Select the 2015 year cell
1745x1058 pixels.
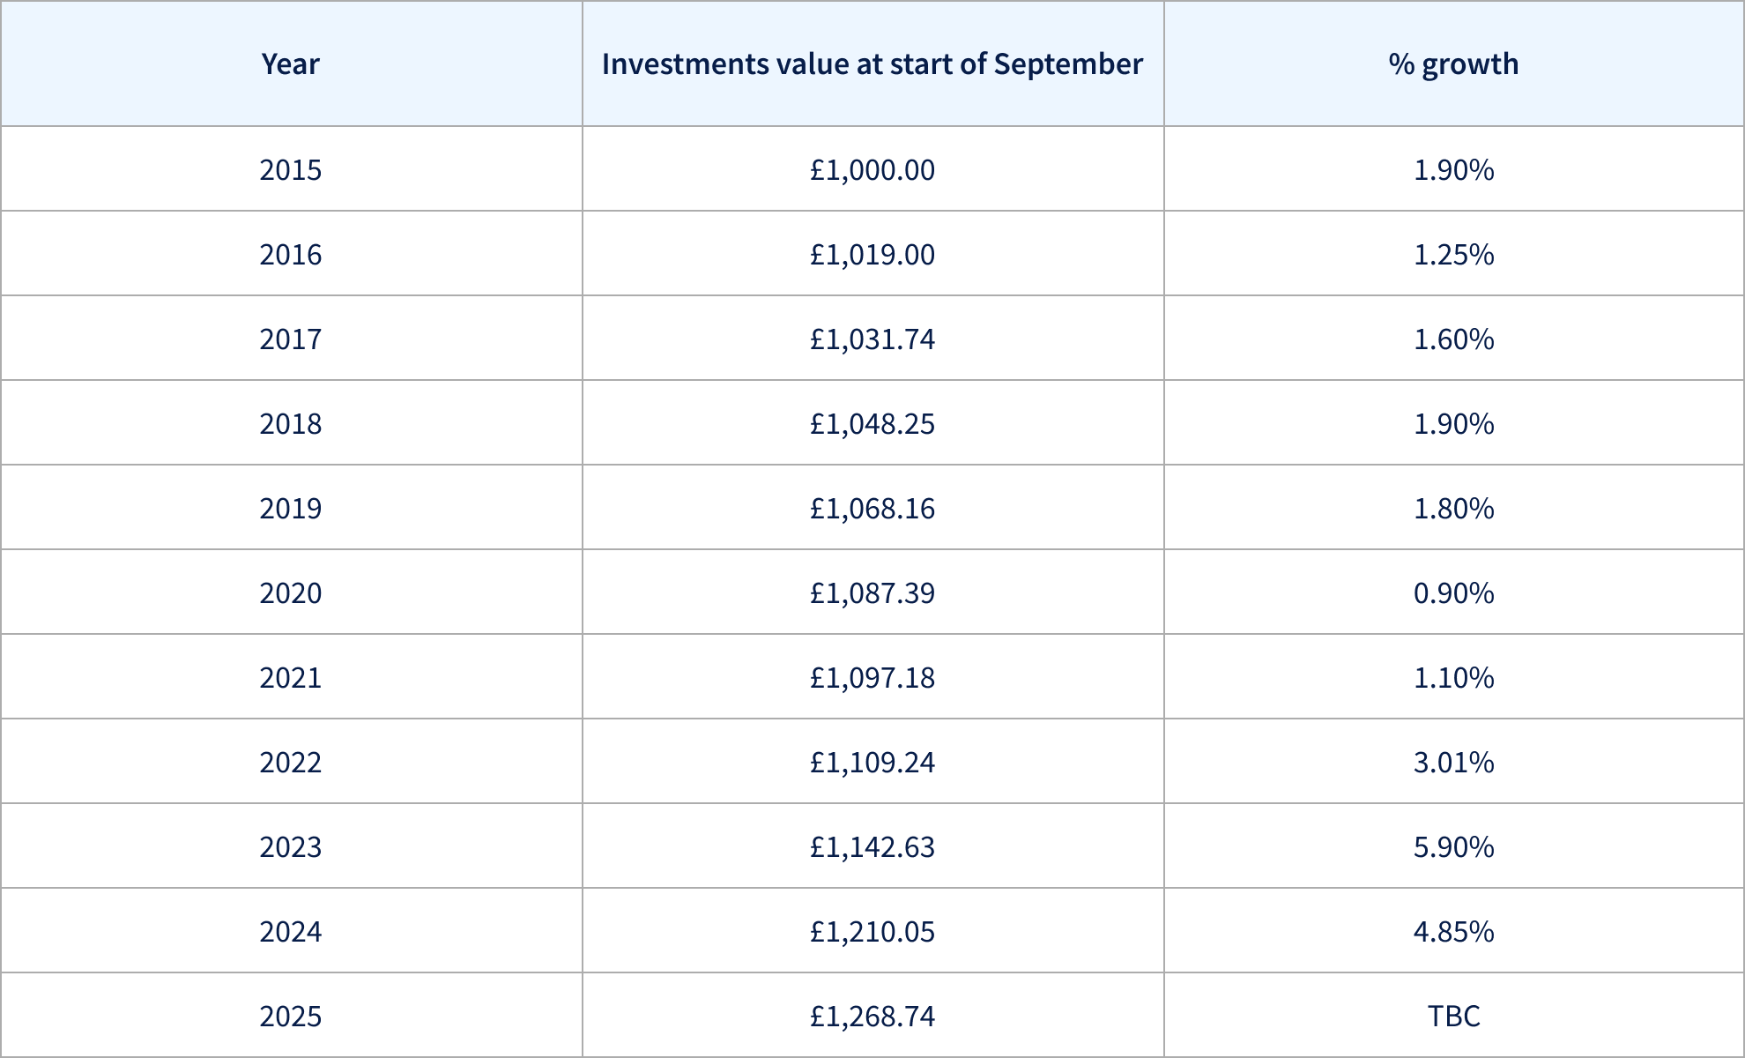tap(291, 169)
